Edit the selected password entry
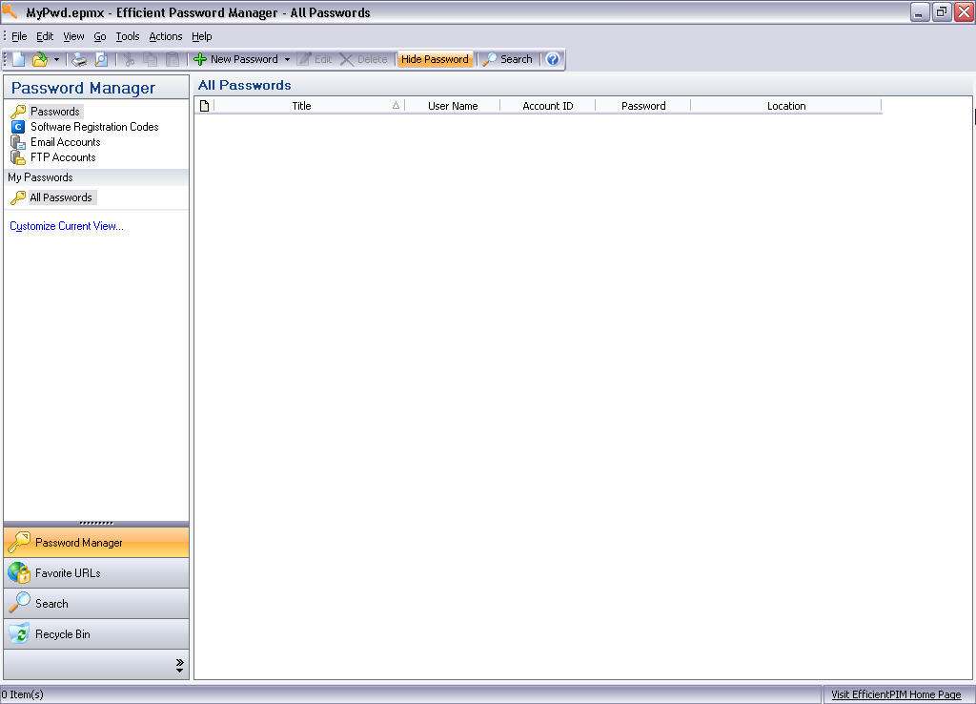Viewport: 976px width, 704px height. [x=315, y=59]
